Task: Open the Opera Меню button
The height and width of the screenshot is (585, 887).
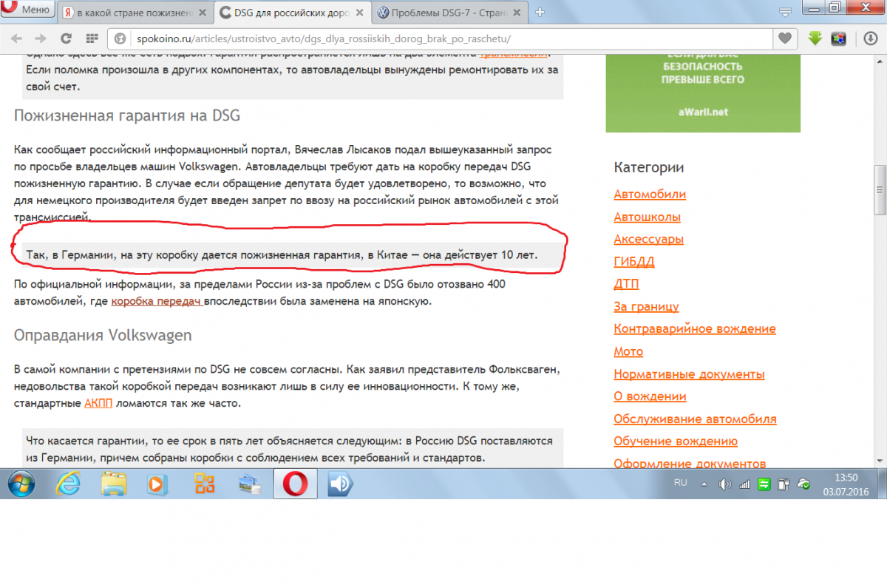Action: pos(27,10)
